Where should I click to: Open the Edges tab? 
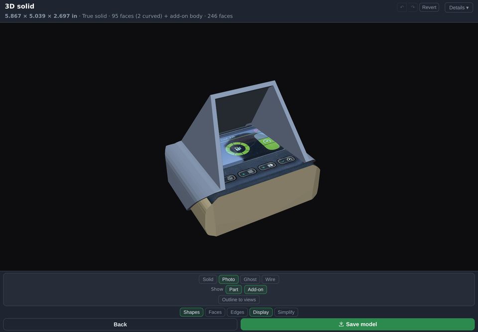coord(237,312)
